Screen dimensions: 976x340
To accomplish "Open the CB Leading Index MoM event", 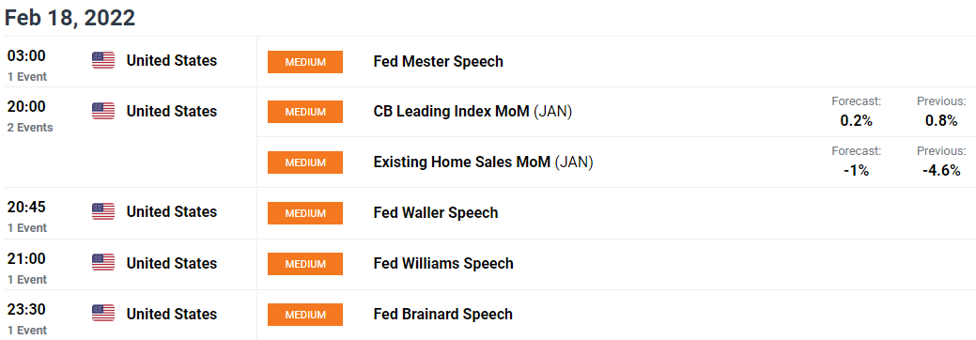I will (473, 112).
